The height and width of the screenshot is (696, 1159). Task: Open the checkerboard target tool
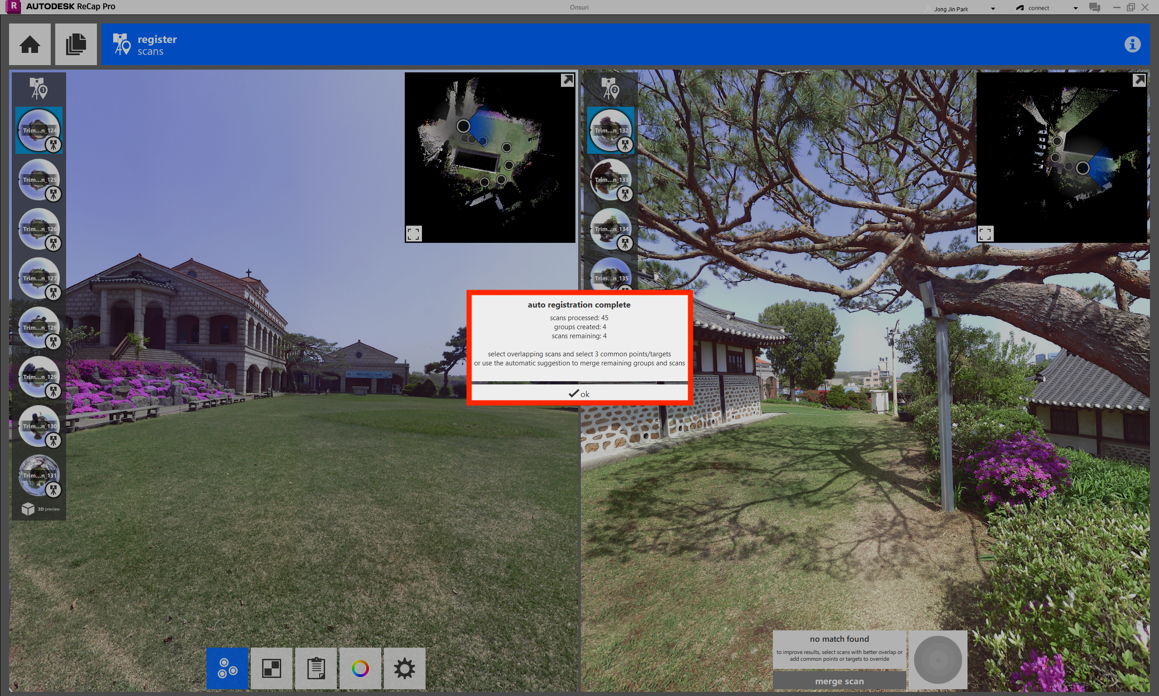pos(271,668)
